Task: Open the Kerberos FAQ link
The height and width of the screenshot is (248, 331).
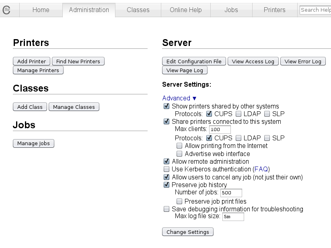Action: (x=261, y=169)
